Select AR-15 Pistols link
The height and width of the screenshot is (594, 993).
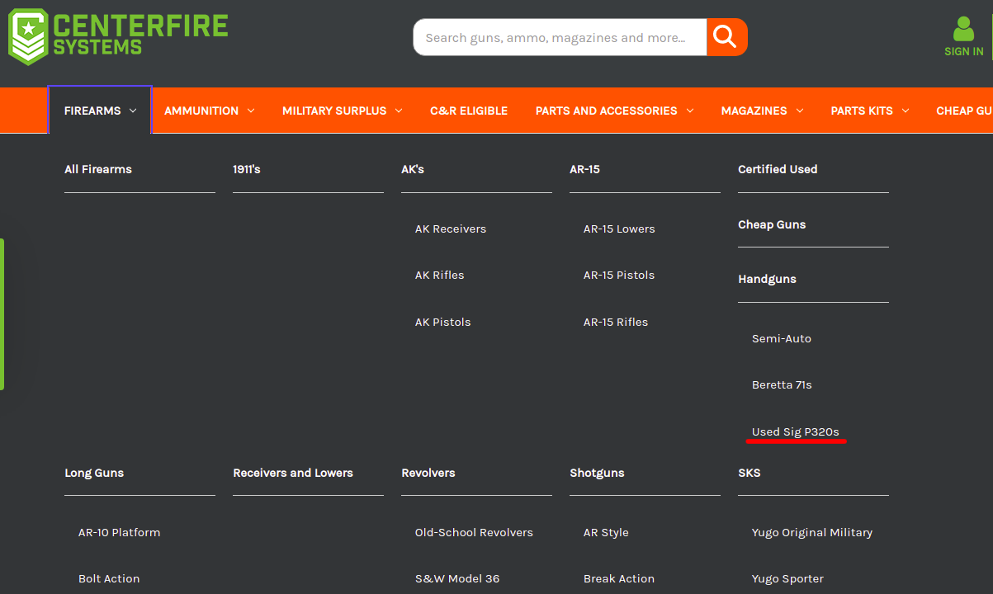tap(619, 275)
